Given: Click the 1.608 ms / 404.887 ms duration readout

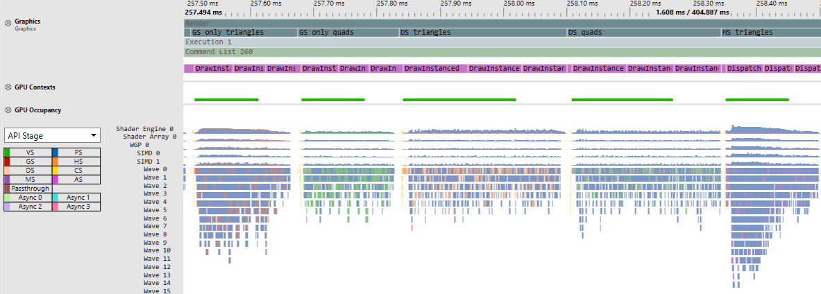Looking at the screenshot, I should point(692,12).
